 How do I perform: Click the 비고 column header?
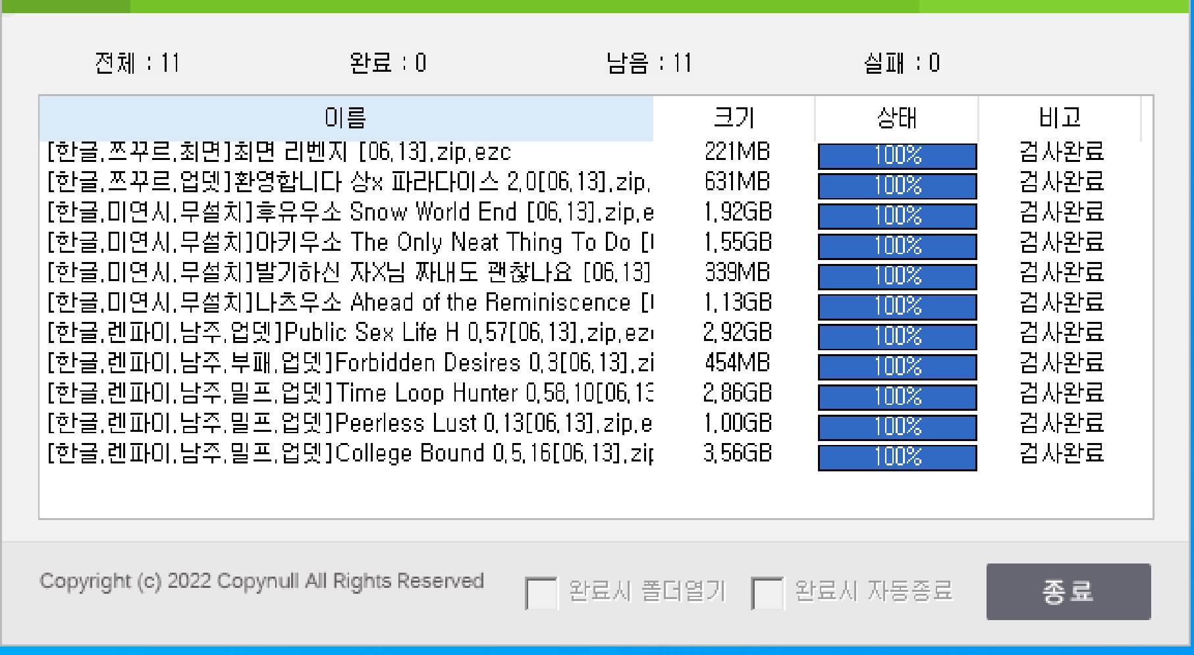pyautogui.click(x=1059, y=118)
